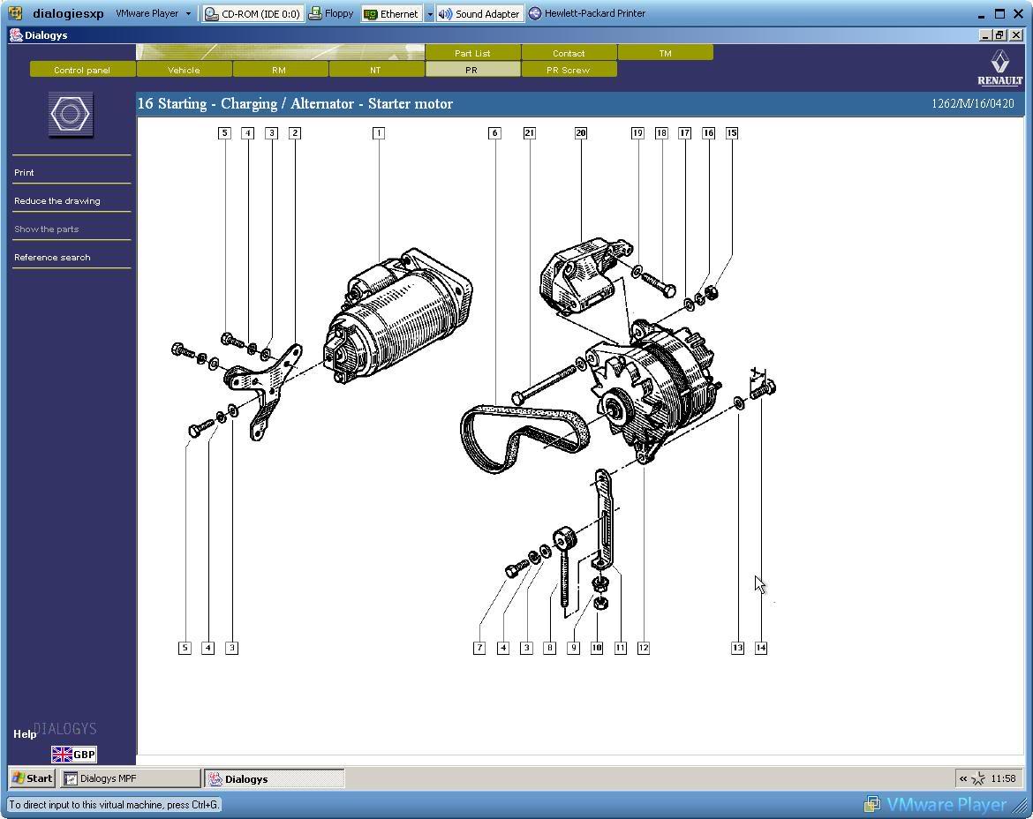
Task: Click the Print link in sidebar
Action: [25, 172]
